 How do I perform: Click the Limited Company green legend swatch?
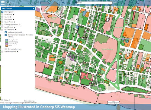pos(7,42)
